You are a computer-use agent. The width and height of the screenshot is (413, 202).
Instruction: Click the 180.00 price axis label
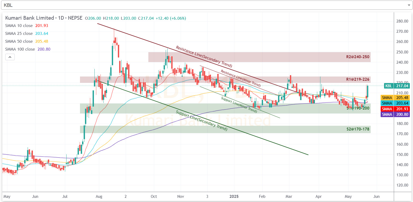tap(402, 123)
